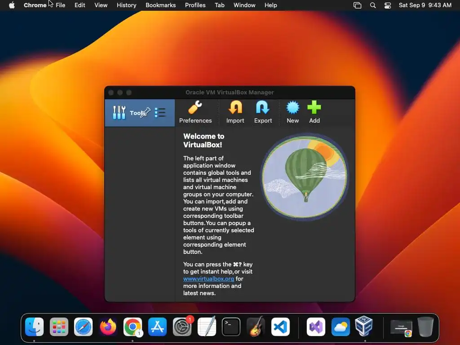Open Visual Studio from the Dock

[x=316, y=327]
